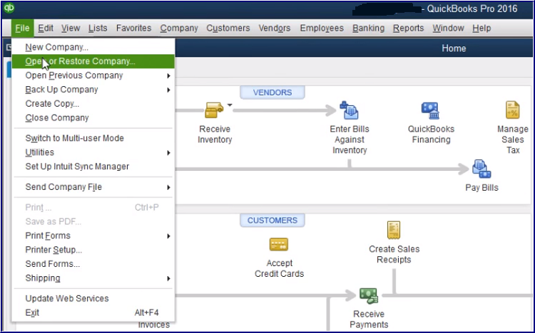Open the Help menu
Image resolution: width=535 pixels, height=333 pixels.
[x=481, y=28]
